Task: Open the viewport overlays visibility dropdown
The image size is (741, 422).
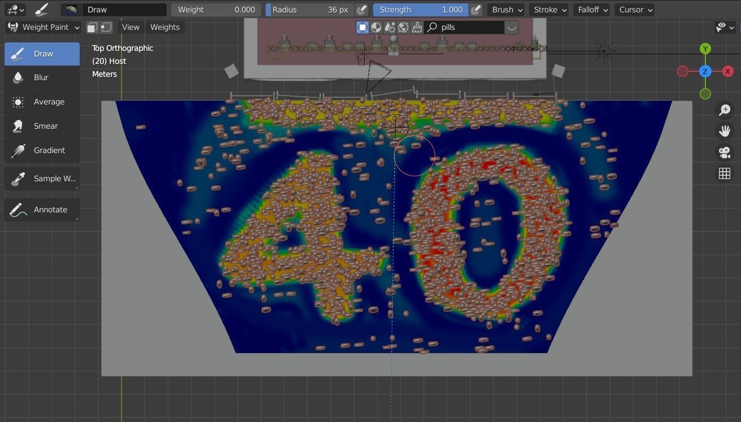Action: click(725, 27)
